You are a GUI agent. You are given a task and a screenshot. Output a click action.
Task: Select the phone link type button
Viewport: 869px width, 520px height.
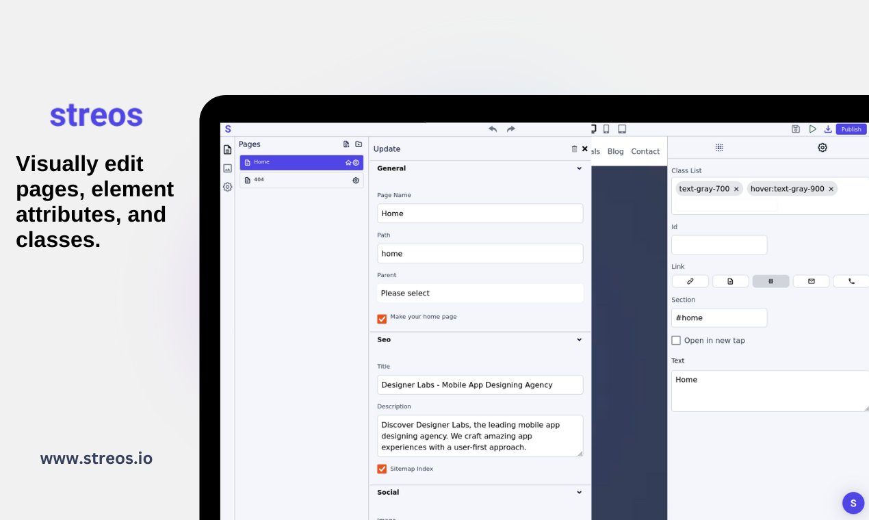pyautogui.click(x=851, y=281)
